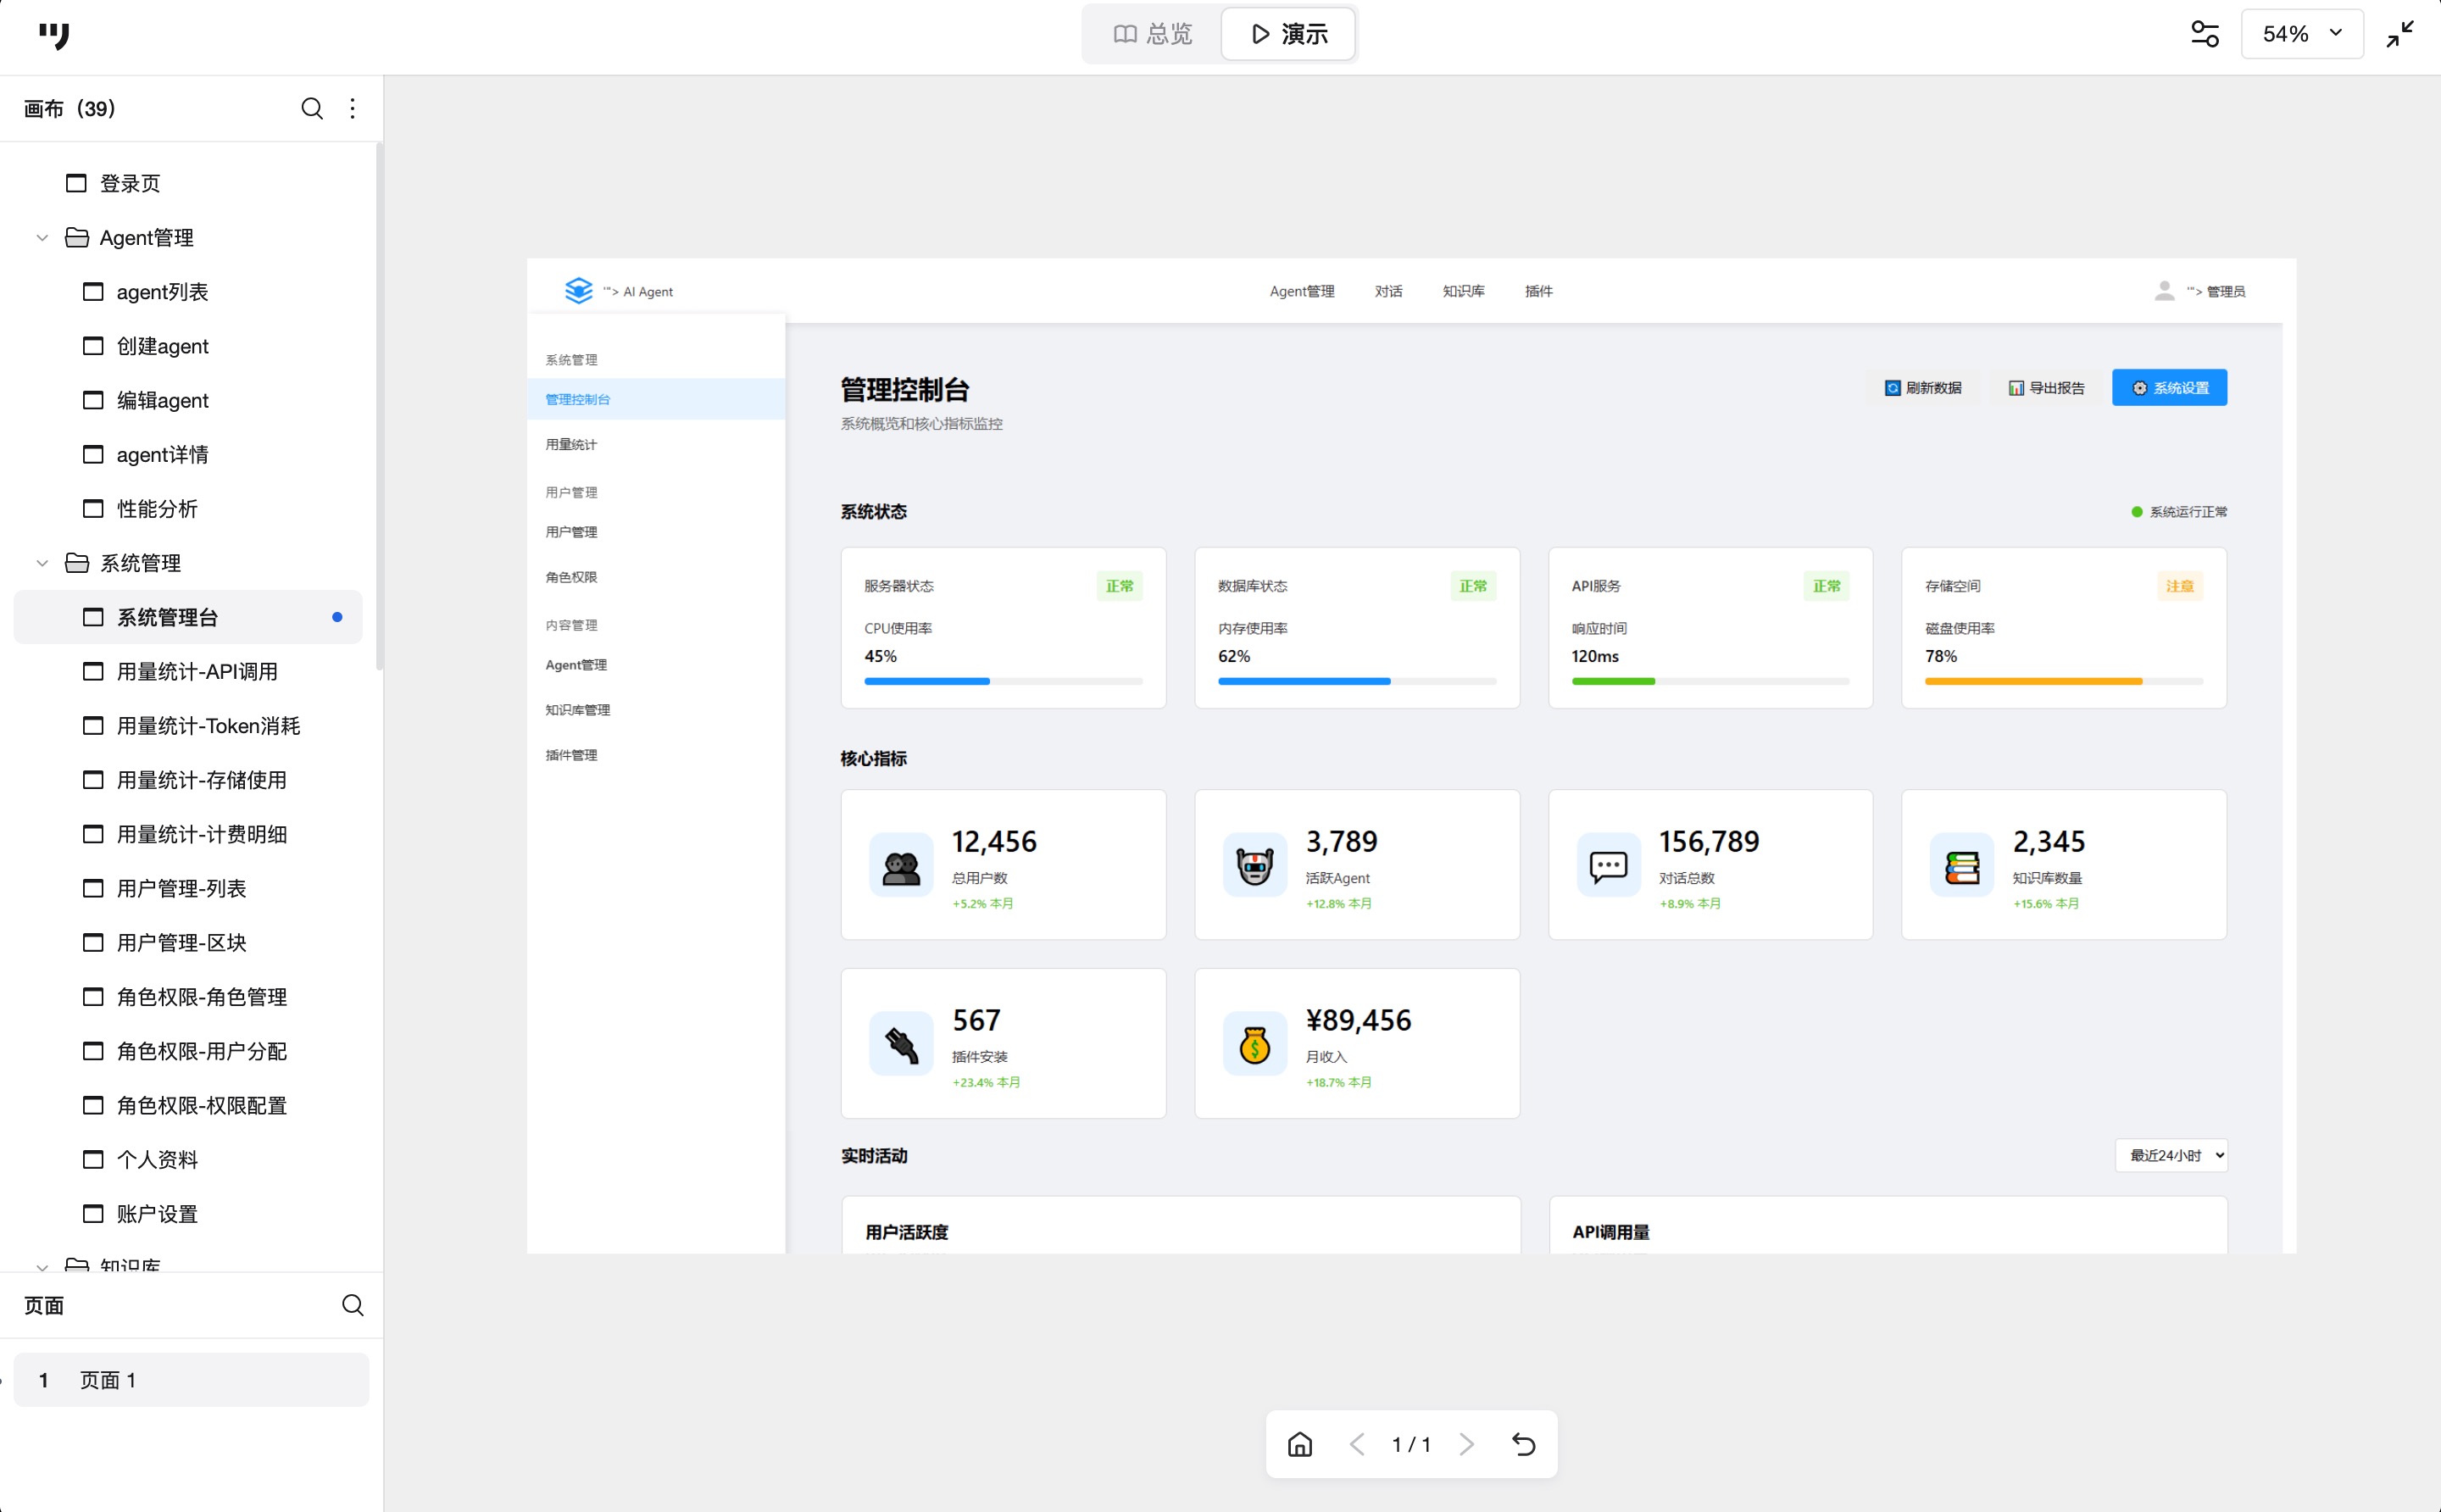
Task: Go to the home screen via the house icon
Action: pos(1300,1443)
